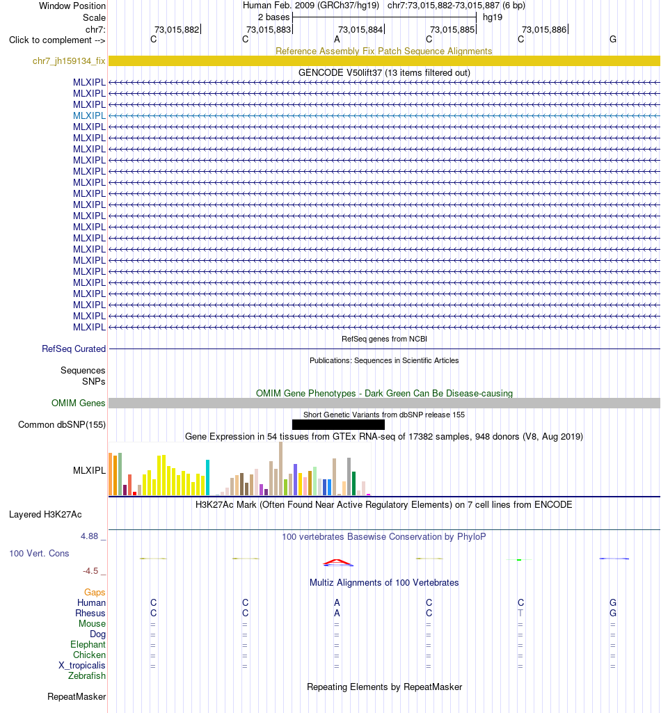Open the H3K27Ac Mark track title

pos(384,505)
